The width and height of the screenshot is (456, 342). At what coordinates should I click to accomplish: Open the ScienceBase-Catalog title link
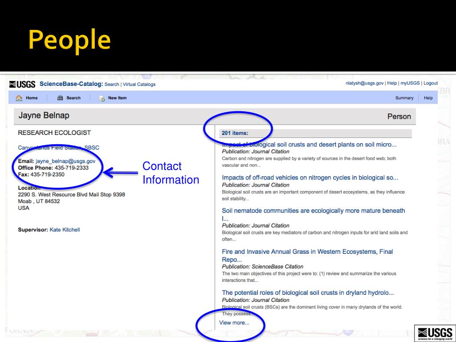(71, 84)
